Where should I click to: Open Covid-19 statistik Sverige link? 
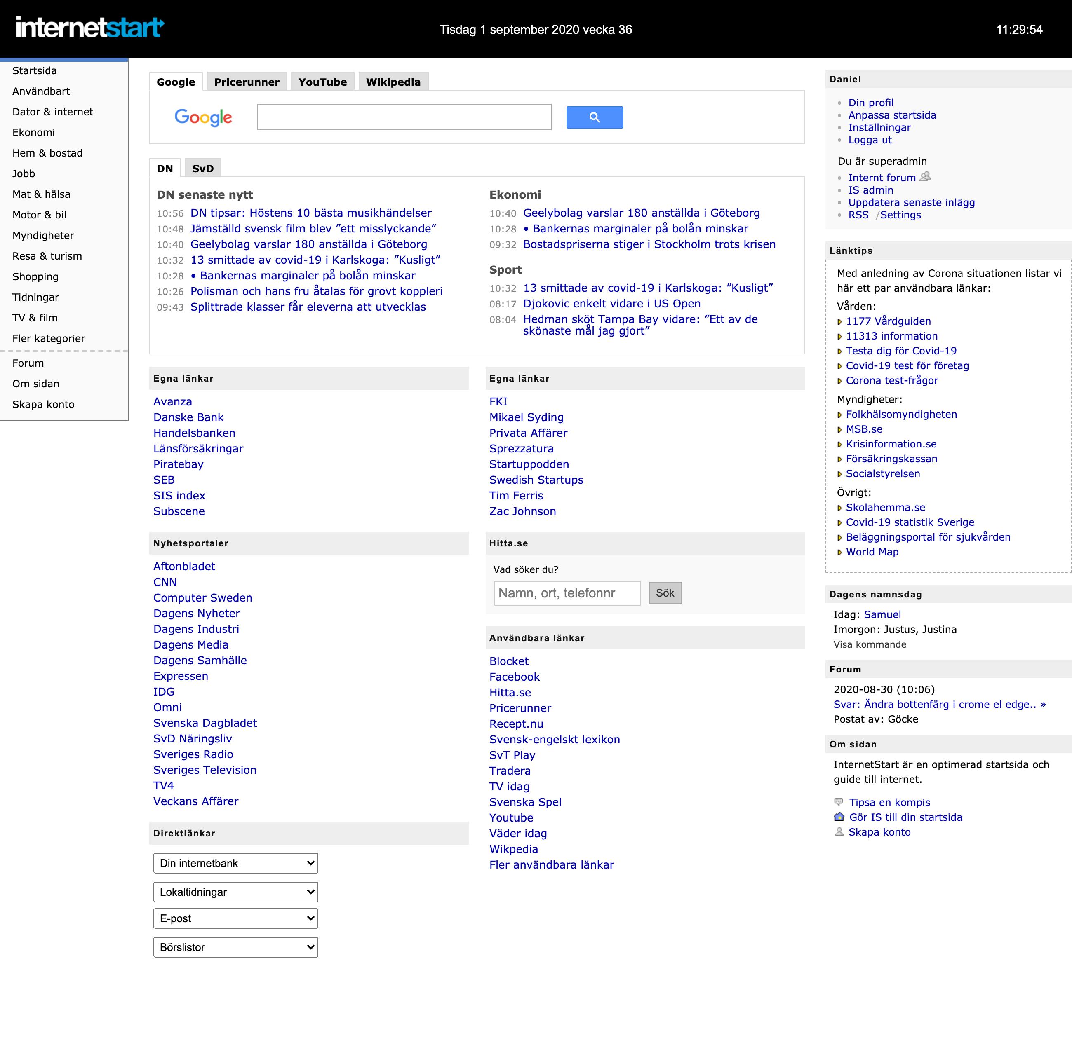click(910, 522)
